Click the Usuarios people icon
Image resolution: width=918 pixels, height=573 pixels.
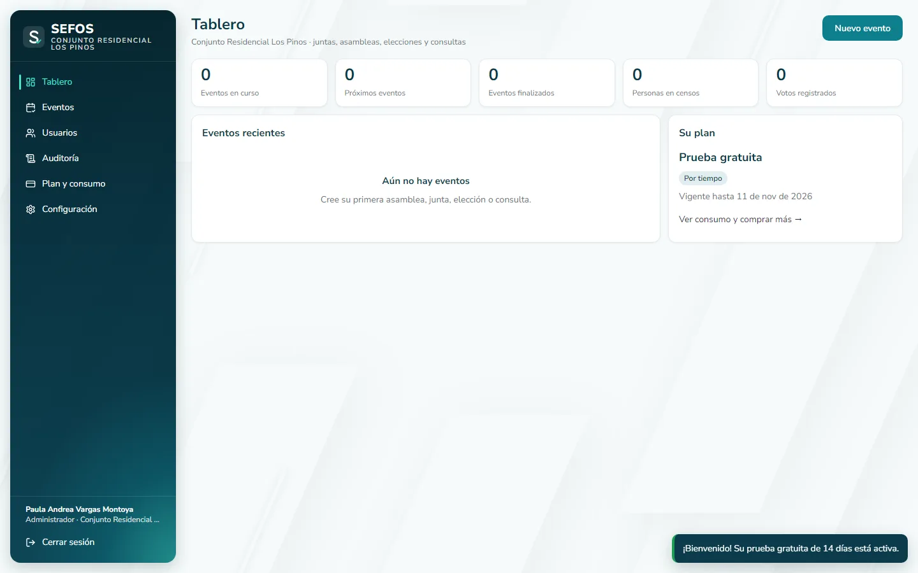(31, 133)
